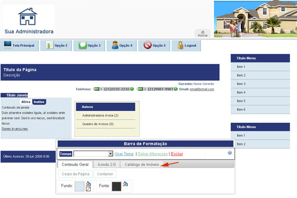The width and height of the screenshot is (297, 198).
Task: Click the Fonte paint bucket icon
Action: point(125,184)
